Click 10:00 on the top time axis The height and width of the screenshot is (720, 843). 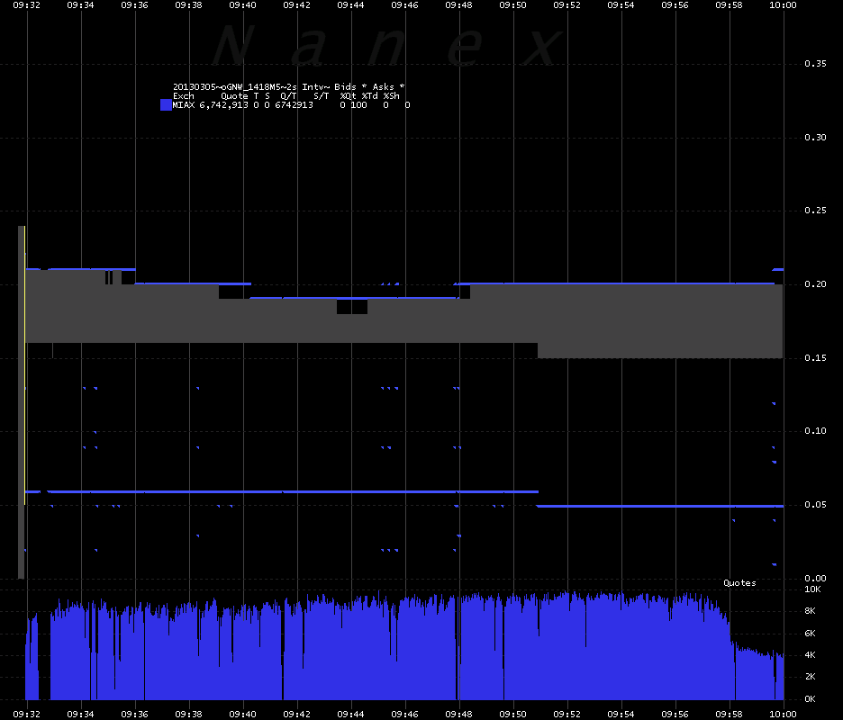783,5
